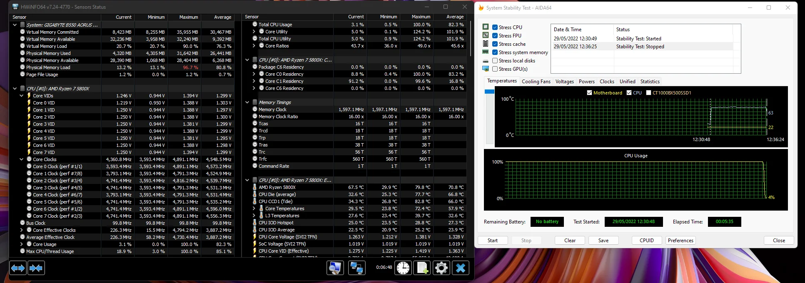Viewport: 805px width, 283px height.
Task: Show CT1000BX500SSD1 in temperature graph
Action: tap(648, 93)
